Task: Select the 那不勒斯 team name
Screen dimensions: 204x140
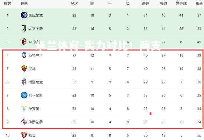Action: 36,96
